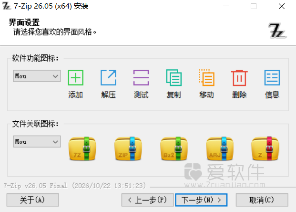The image size is (296, 212).
Task: Click the 解压 label text
Action: 108,95
